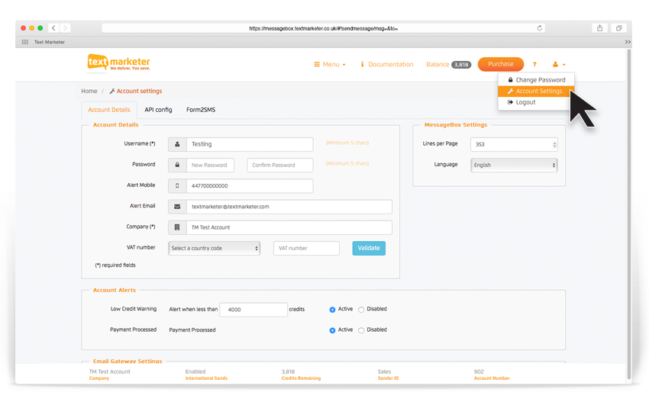Viewport: 649px width, 402px height.
Task: Switch to the API config tab
Action: [x=158, y=110]
